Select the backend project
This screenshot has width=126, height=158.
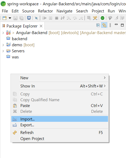click(20, 39)
